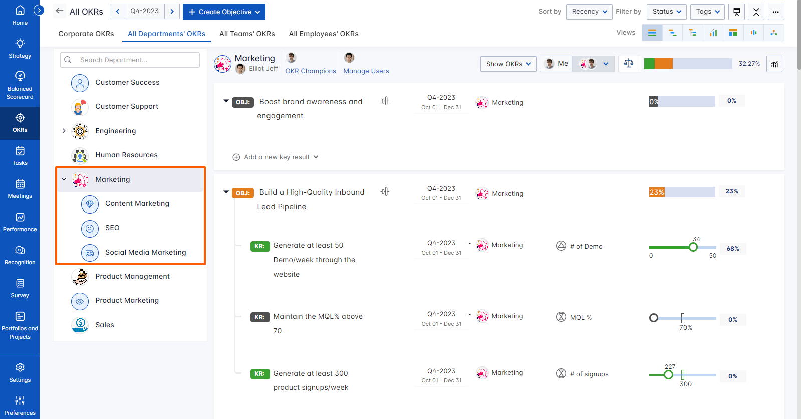The image size is (801, 419).
Task: Open the team avatars filter dropdown
Action: pos(594,64)
